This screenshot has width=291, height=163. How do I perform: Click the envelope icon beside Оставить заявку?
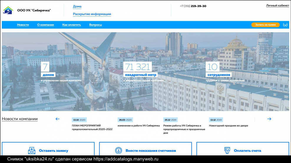(x=32, y=151)
